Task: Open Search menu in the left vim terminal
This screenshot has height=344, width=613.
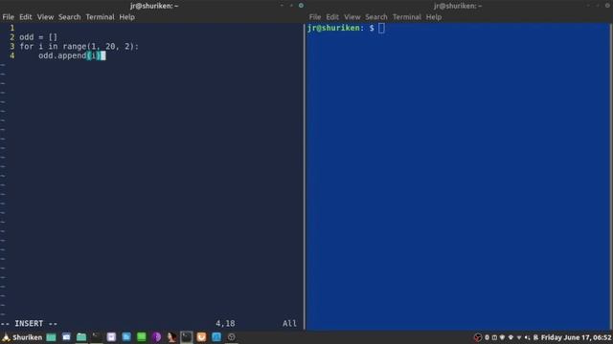Action: coord(70,17)
